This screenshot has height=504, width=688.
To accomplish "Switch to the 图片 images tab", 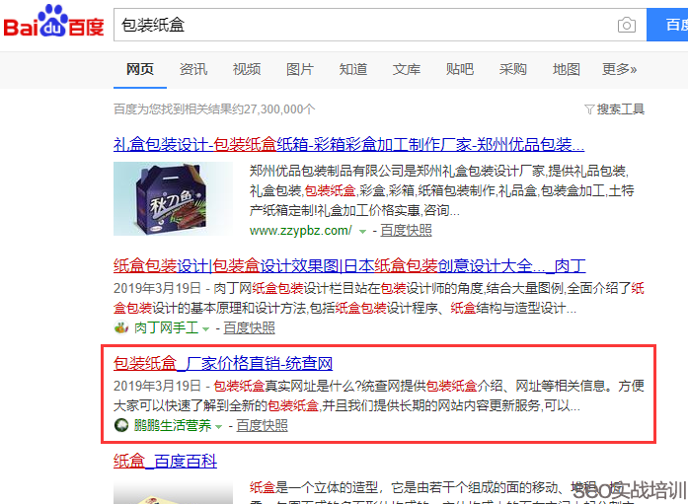I will coord(300,69).
